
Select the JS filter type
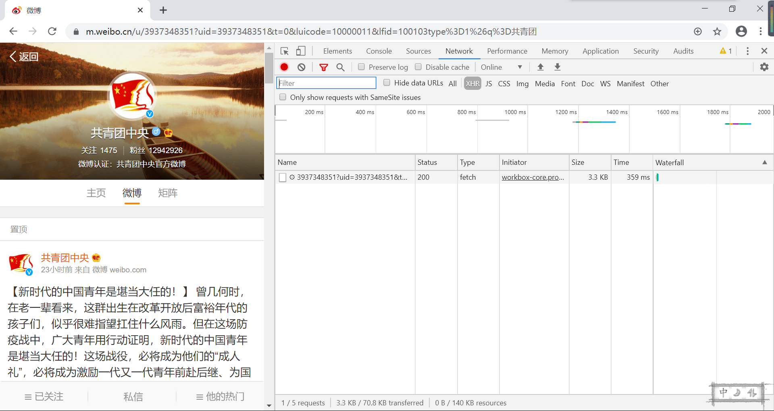(x=489, y=83)
